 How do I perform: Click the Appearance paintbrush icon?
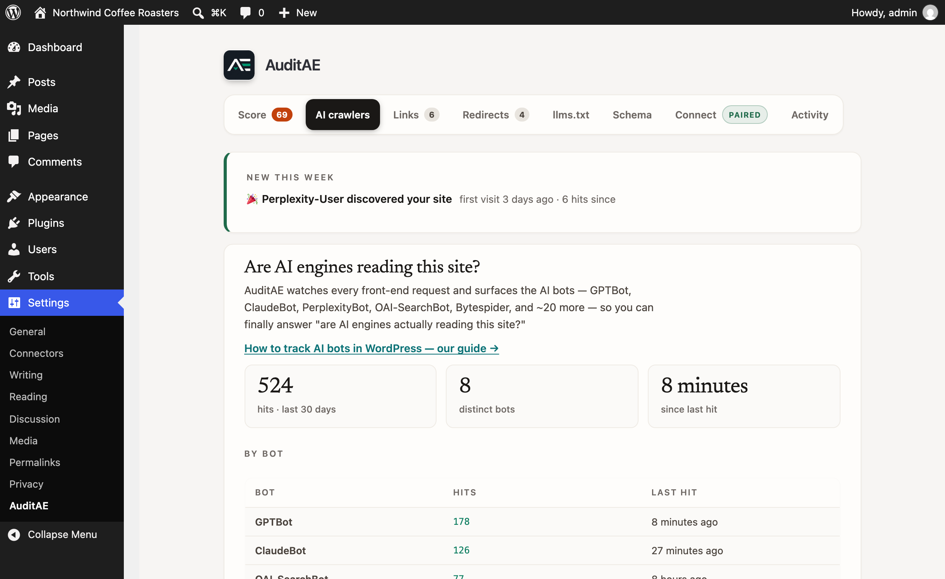pyautogui.click(x=14, y=197)
